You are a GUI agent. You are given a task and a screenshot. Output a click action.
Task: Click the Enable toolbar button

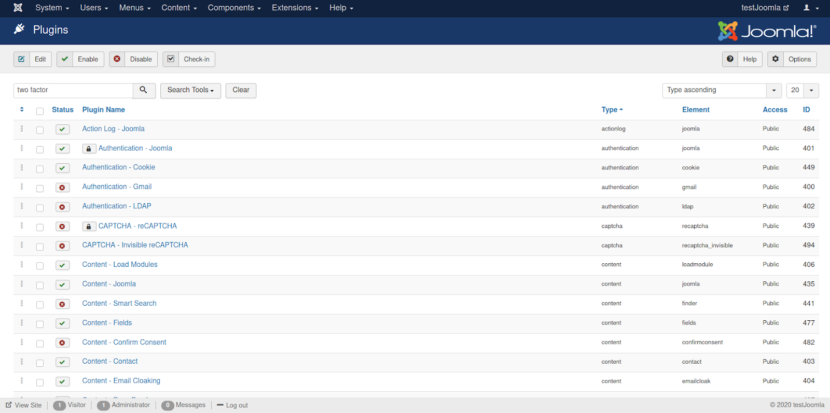tap(80, 59)
